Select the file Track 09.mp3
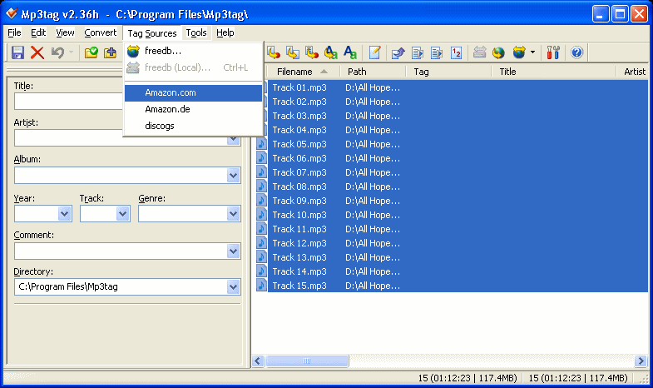Viewport: 653px width, 388px height. coord(299,201)
